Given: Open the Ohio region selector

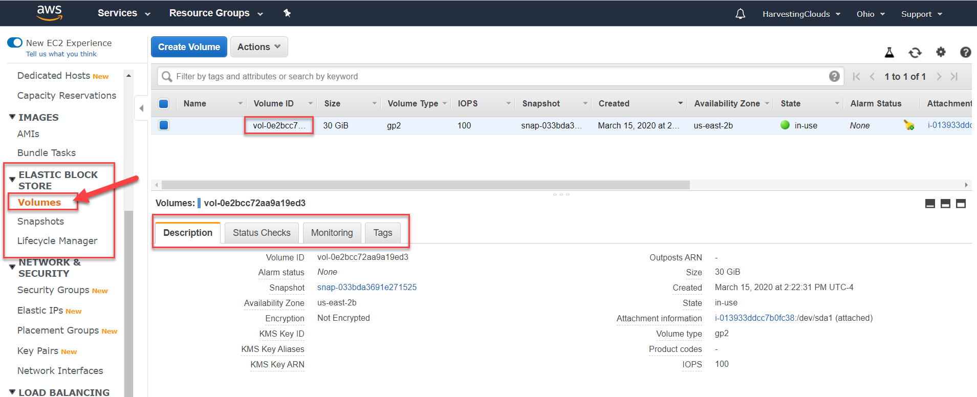Looking at the screenshot, I should [871, 14].
